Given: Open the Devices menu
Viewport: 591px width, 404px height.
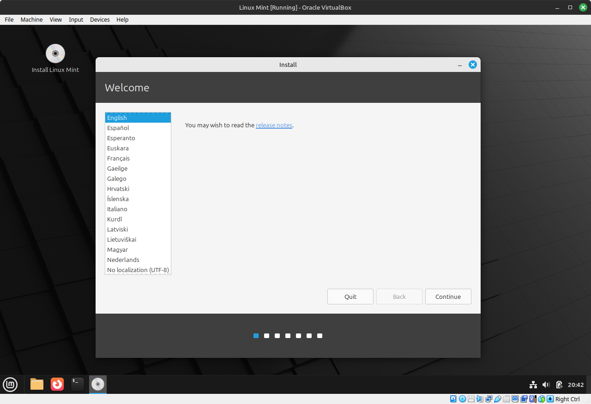Looking at the screenshot, I should pos(100,19).
